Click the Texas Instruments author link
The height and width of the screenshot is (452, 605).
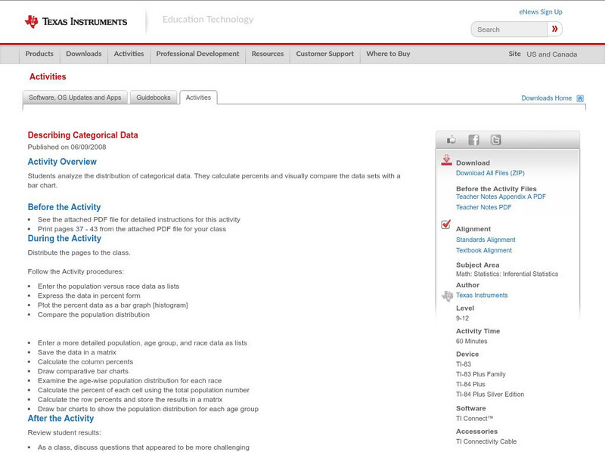(482, 296)
